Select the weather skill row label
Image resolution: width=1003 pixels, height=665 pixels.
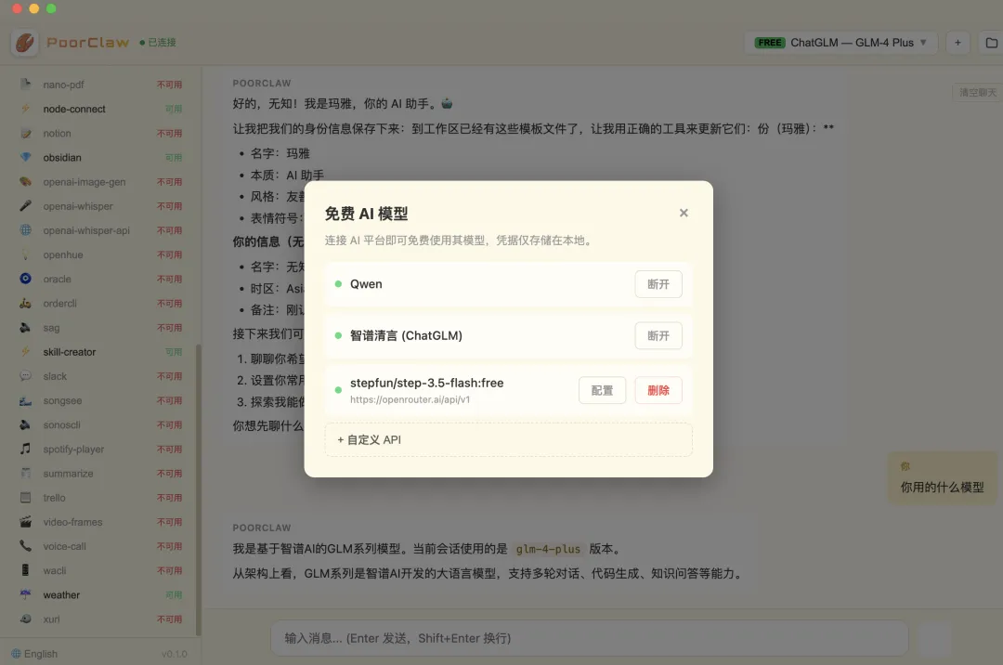pos(61,594)
